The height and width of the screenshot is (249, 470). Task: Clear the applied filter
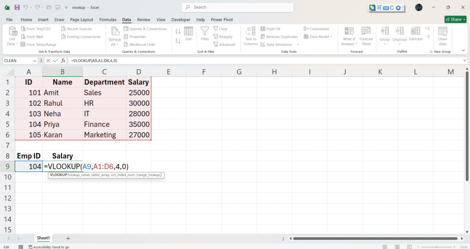pos(220,29)
